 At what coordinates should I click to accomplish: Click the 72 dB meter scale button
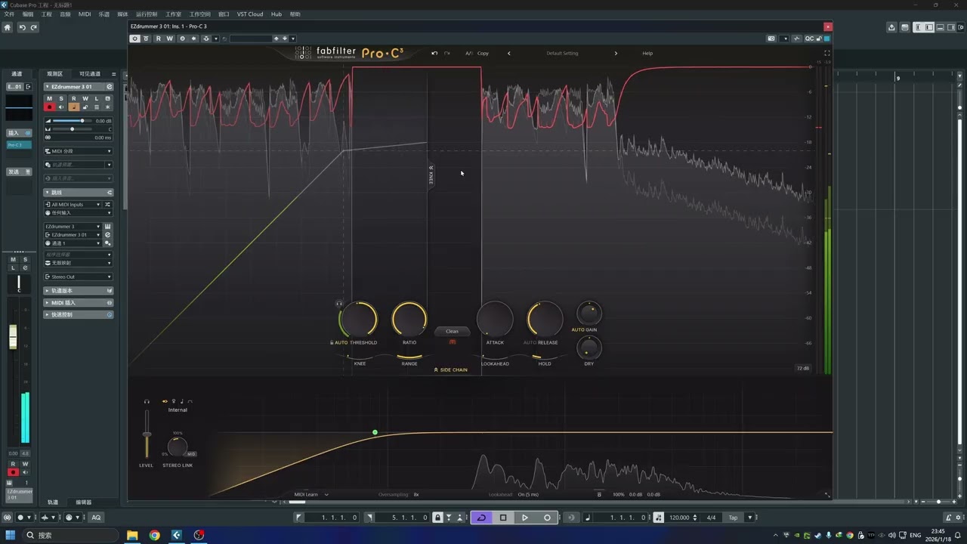tap(802, 369)
